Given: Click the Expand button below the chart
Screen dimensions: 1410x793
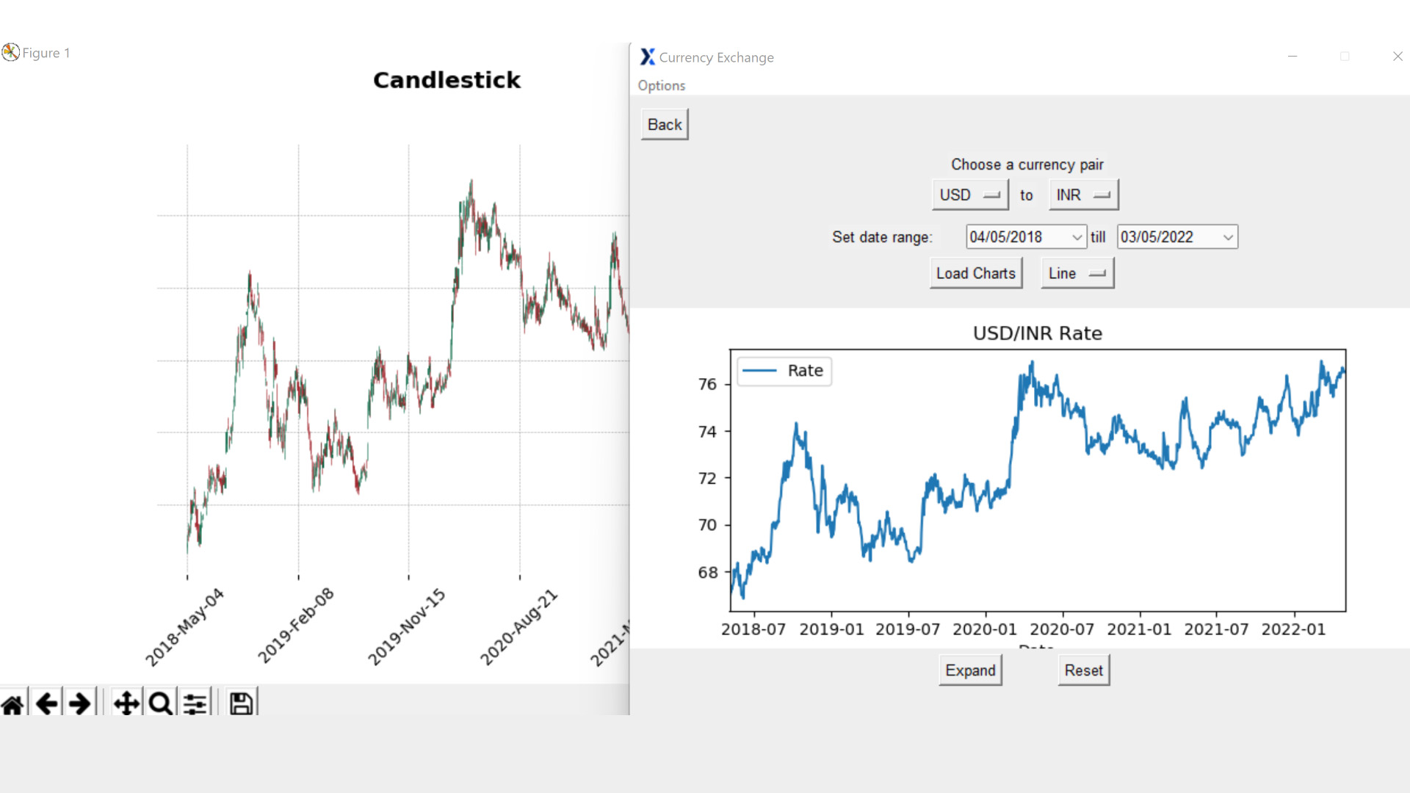Looking at the screenshot, I should (x=970, y=670).
